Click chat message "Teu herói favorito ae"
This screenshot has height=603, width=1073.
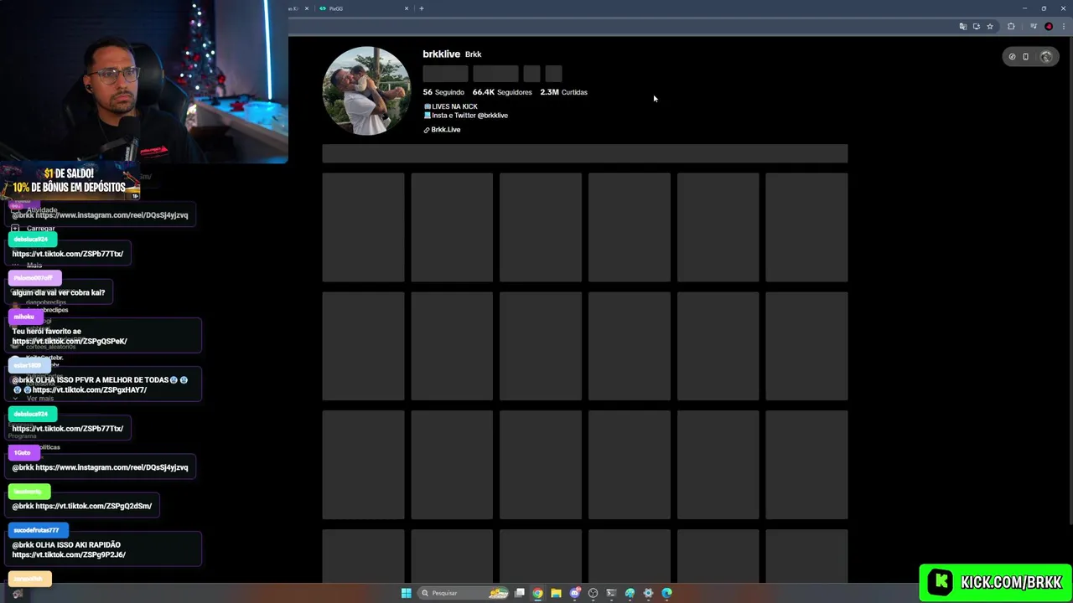click(46, 331)
